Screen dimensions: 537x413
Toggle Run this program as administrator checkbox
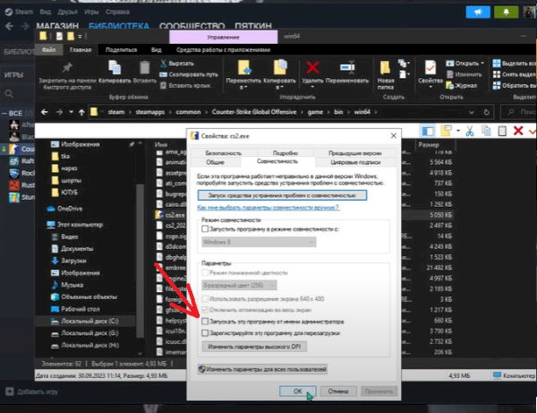click(205, 322)
